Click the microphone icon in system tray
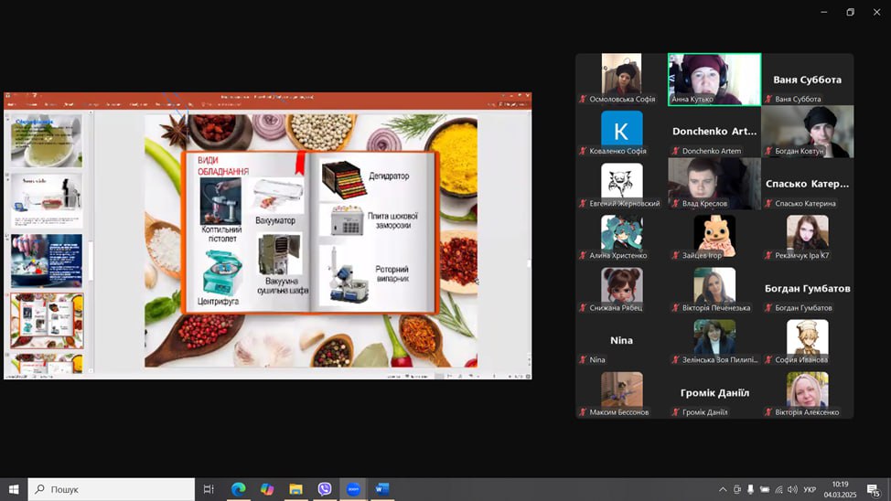Image resolution: width=891 pixels, height=501 pixels. pos(750,490)
